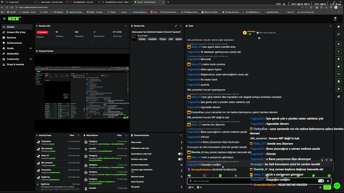Open Achievements page
344x193 pixels.
click(17, 43)
